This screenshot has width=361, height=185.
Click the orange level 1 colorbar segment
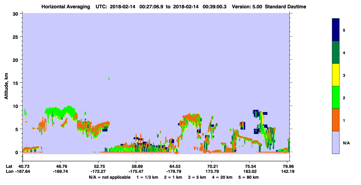pyautogui.click(x=336, y=120)
